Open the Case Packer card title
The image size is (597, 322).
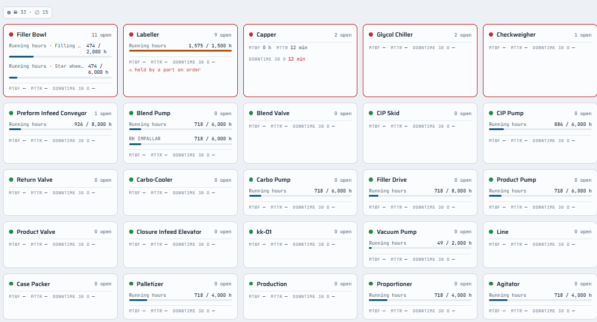coord(33,284)
